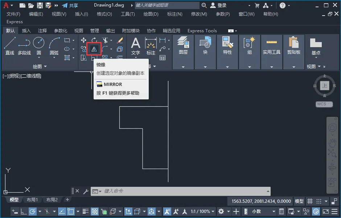The image size is (341, 218).
Task: Select the Trim scissors tool
Action: tap(105, 40)
